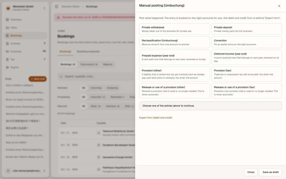Switch to the Standing expenses tab
Image resolution: width=286 pixels, height=179 pixels.
pyautogui.click(x=88, y=51)
